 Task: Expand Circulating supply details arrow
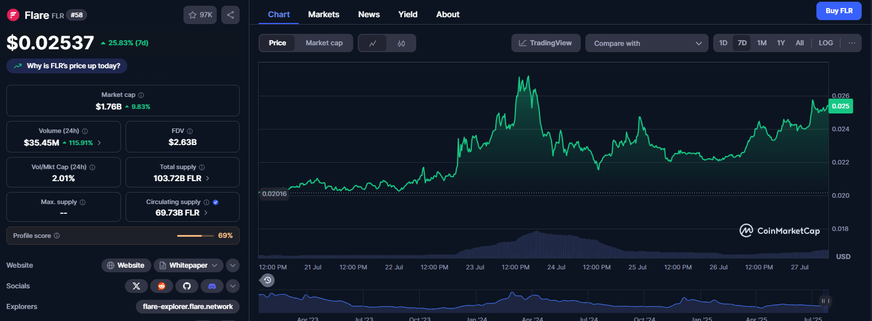click(205, 213)
